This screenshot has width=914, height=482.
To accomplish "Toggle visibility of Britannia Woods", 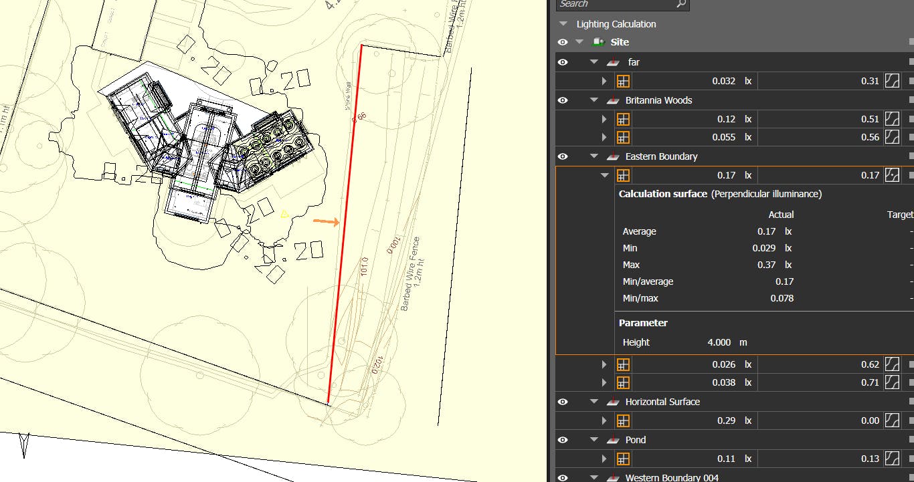I will pyautogui.click(x=563, y=100).
